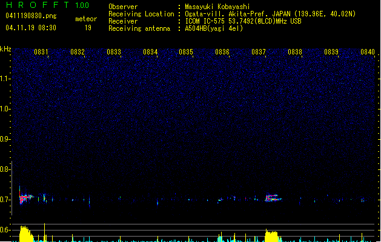The width and height of the screenshot is (381, 242).
Task: Click the Observer label
Action: [123, 7]
